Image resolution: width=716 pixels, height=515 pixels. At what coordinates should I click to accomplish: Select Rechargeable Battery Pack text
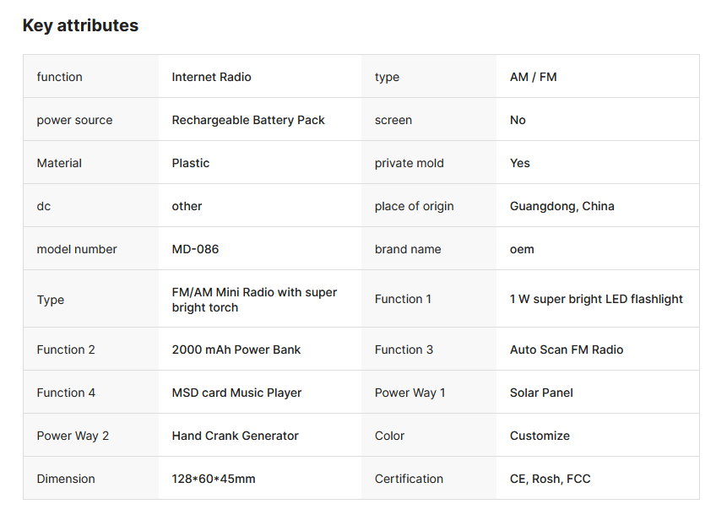pyautogui.click(x=248, y=120)
